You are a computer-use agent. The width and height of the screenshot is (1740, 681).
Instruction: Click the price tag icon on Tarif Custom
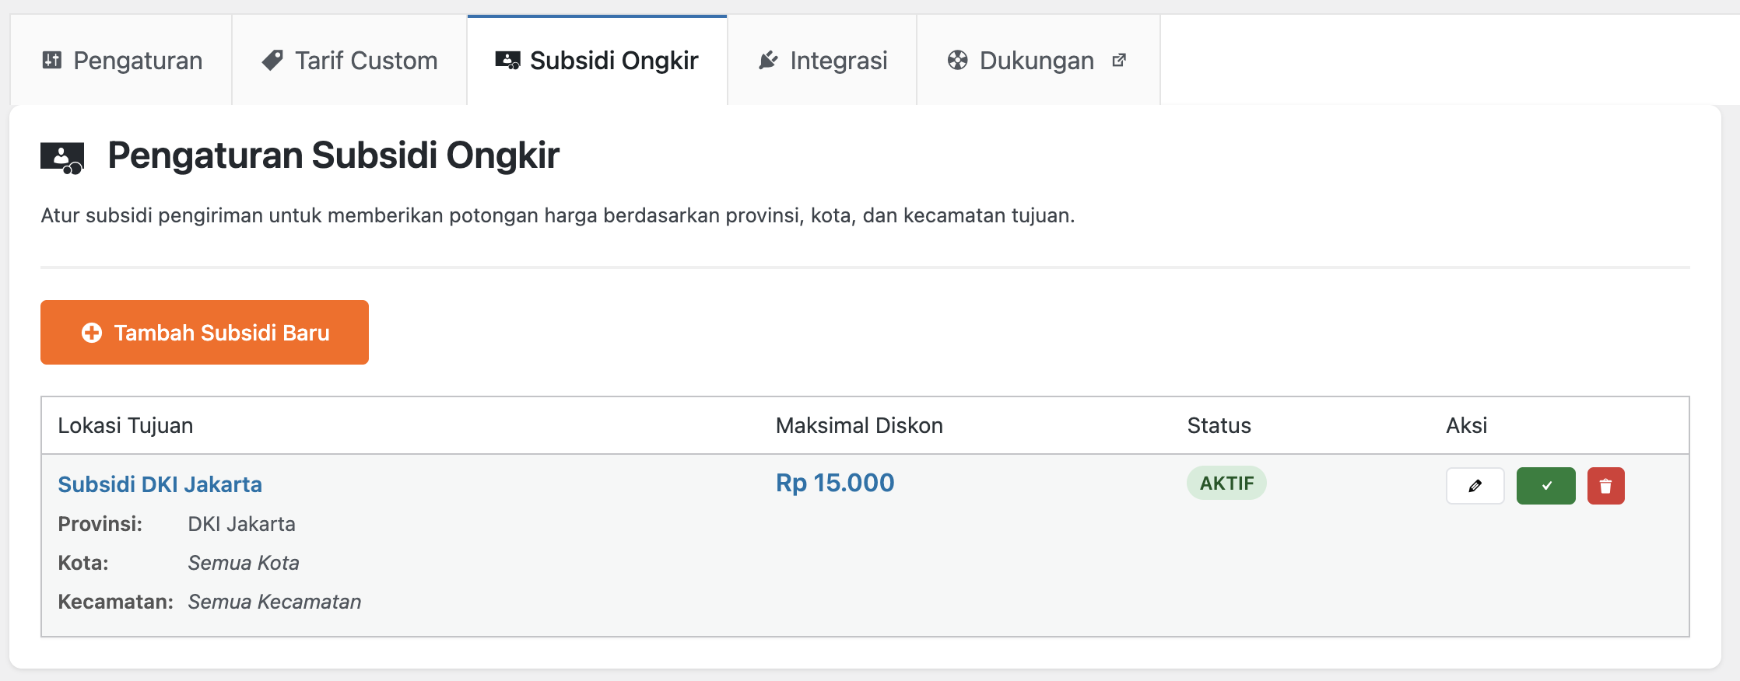(272, 60)
